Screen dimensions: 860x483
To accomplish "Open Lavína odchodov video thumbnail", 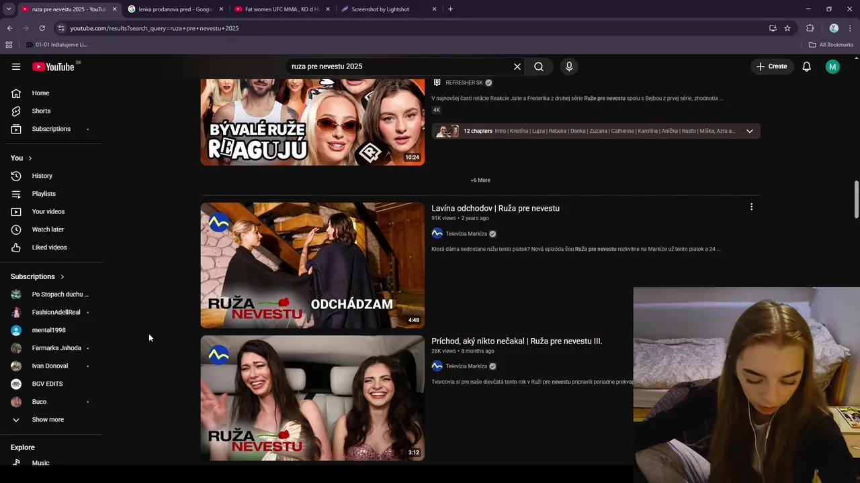I will 312,265.
